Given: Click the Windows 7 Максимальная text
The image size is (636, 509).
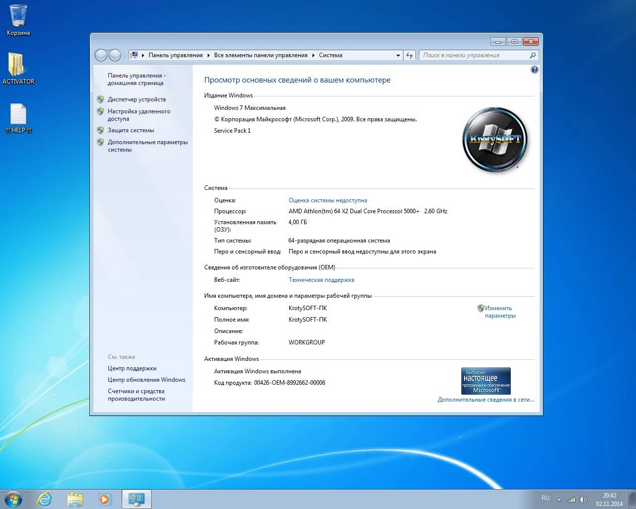Looking at the screenshot, I should point(250,108).
